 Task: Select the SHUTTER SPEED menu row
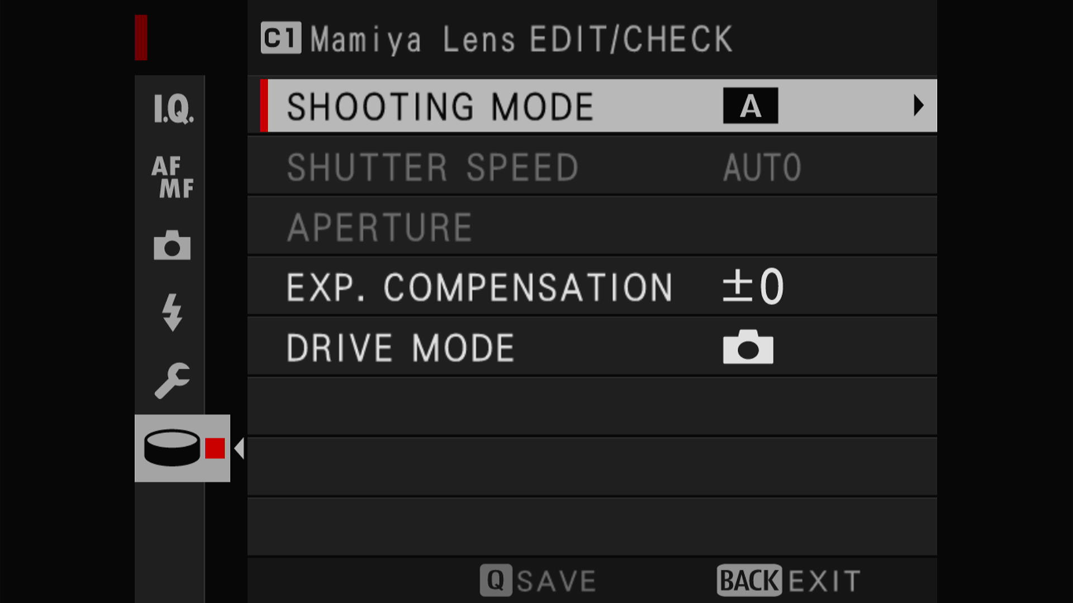coord(592,167)
